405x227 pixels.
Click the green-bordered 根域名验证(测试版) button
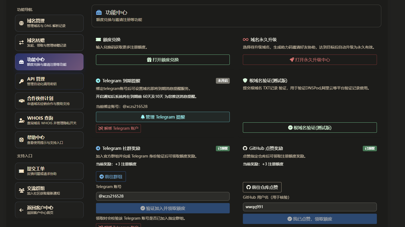pos(310,128)
